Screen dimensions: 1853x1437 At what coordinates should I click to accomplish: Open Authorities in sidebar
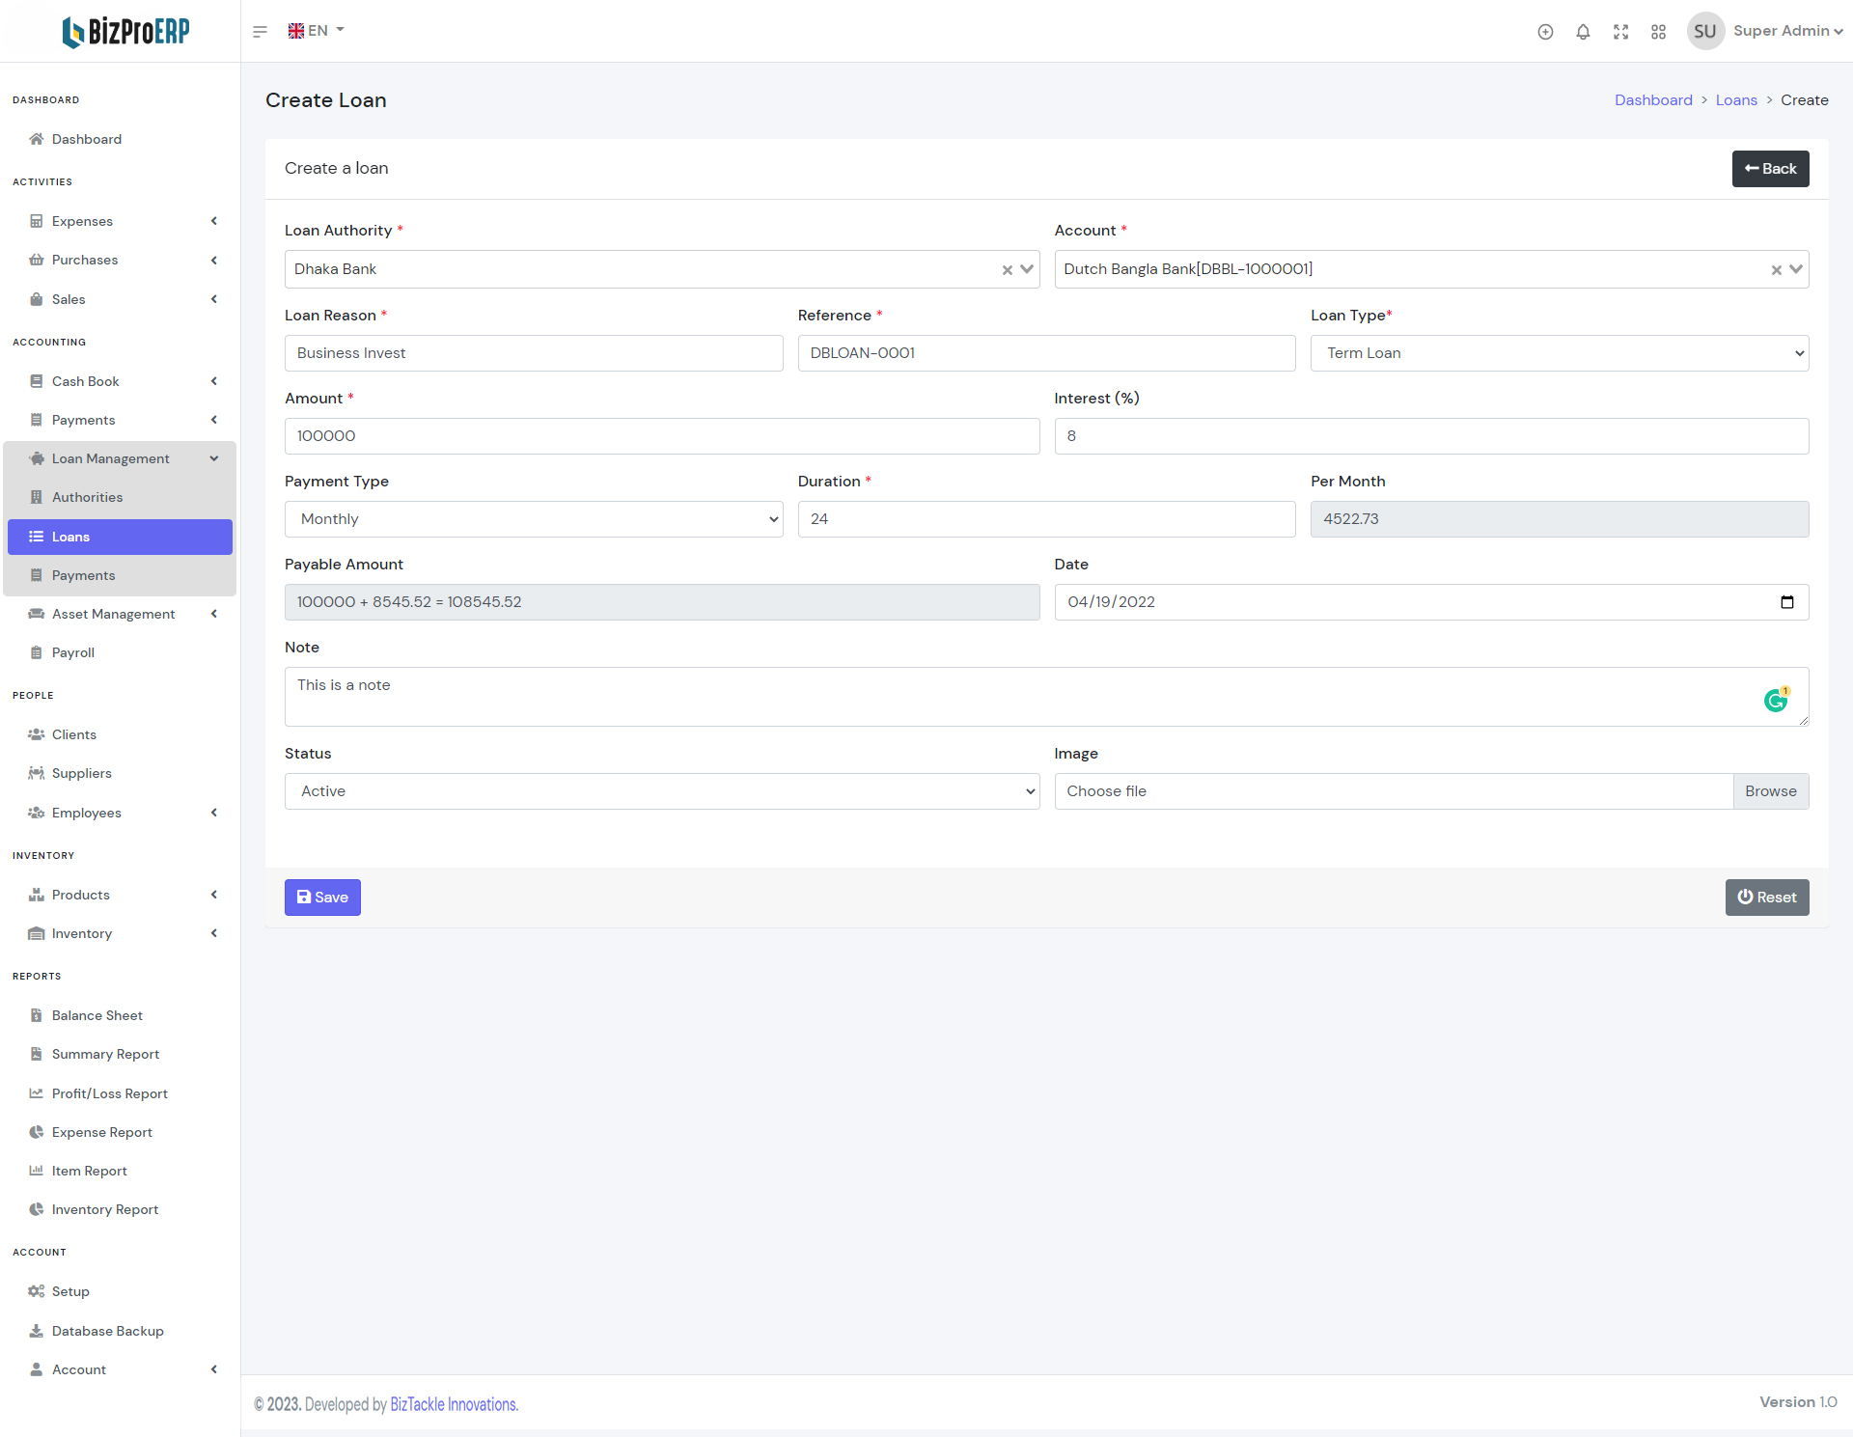coord(87,497)
